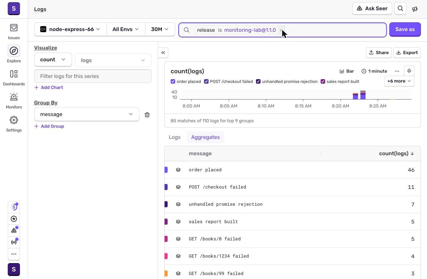This screenshot has height=279, width=427.
Task: Open the Explore compass icon
Action: (14, 51)
